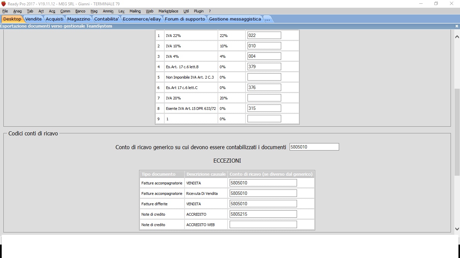Click the Conto di ricavo column header
This screenshot has height=258, width=460.
(x=271, y=174)
